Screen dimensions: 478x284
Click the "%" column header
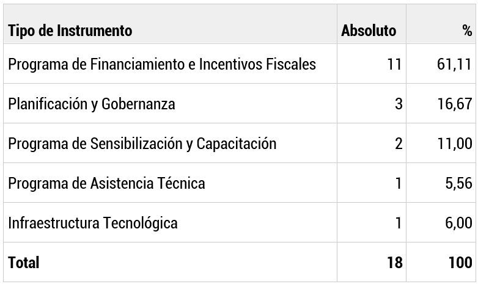467,31
